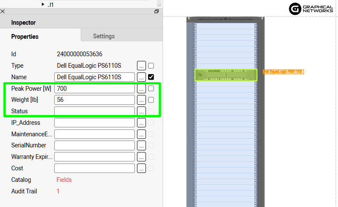Open the Peak Power ellipsis button

pyautogui.click(x=141, y=89)
